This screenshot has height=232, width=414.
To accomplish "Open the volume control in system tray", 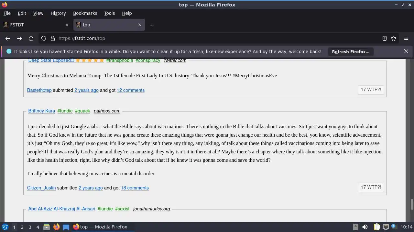I will [x=365, y=227].
